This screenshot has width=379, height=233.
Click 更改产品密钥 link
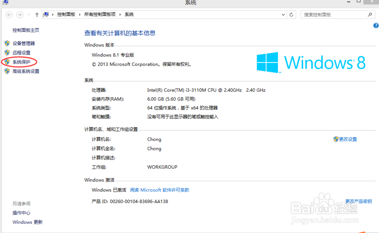click(x=359, y=201)
